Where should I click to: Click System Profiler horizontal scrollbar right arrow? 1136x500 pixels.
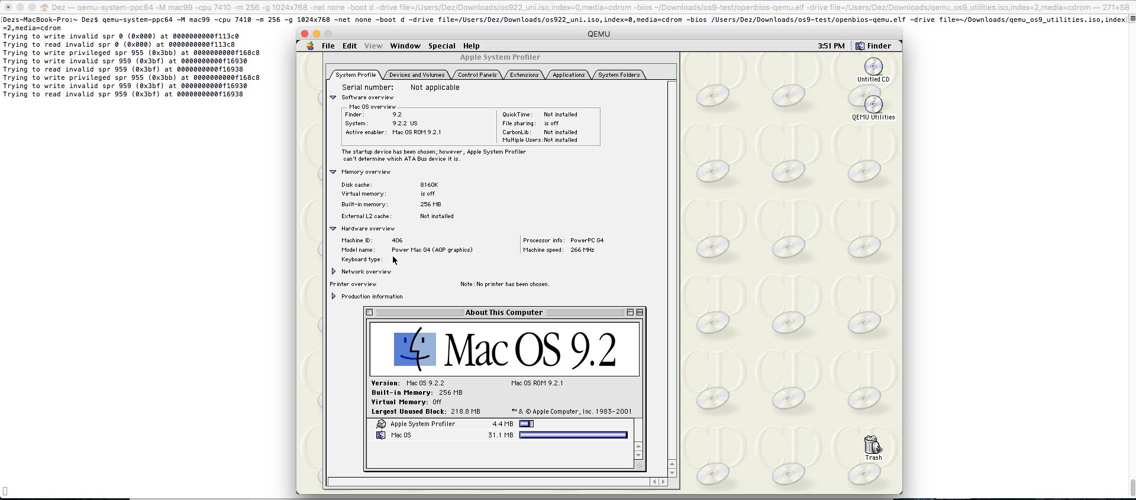point(663,482)
